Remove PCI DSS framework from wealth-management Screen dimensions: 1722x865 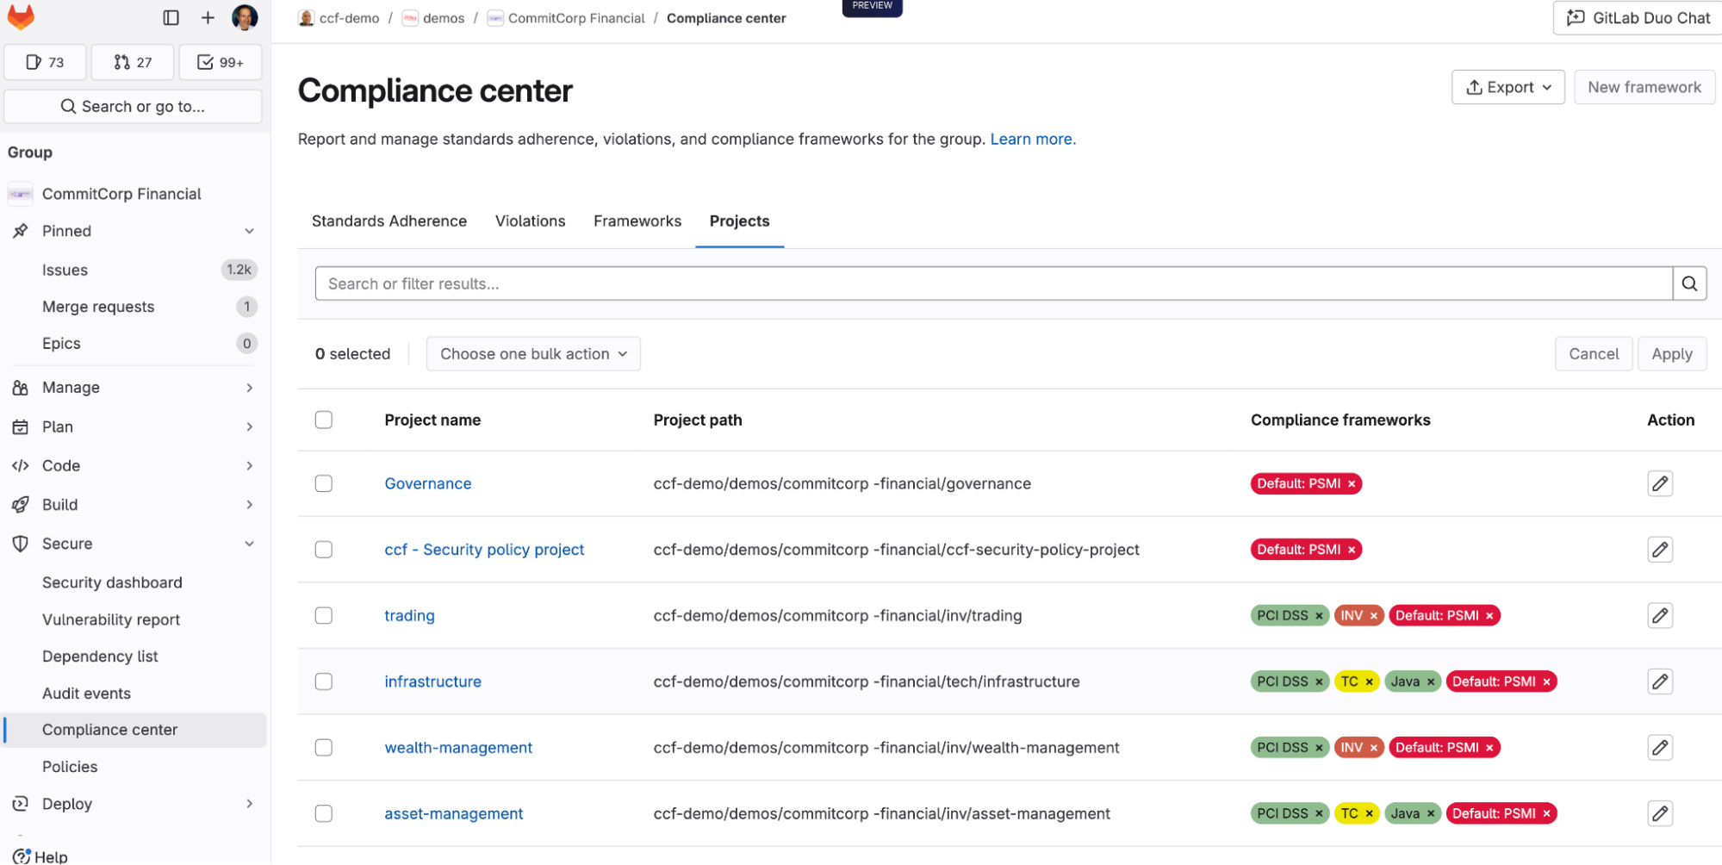pos(1318,748)
